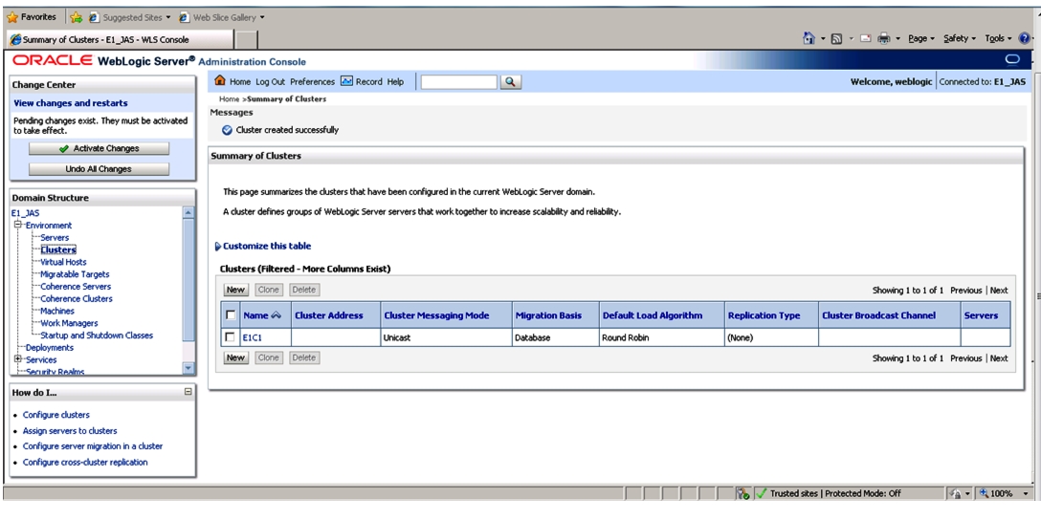Viewport: 1041px width, 520px height.
Task: Open Configure server migration in a cluster
Action: pyautogui.click(x=93, y=446)
